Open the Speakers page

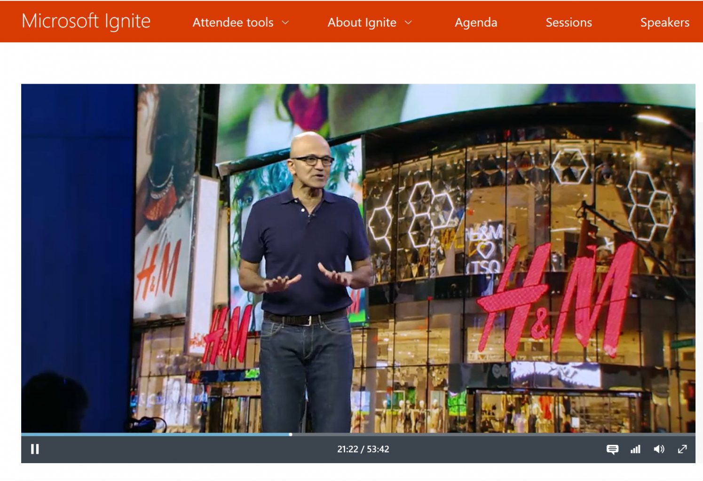tap(665, 22)
